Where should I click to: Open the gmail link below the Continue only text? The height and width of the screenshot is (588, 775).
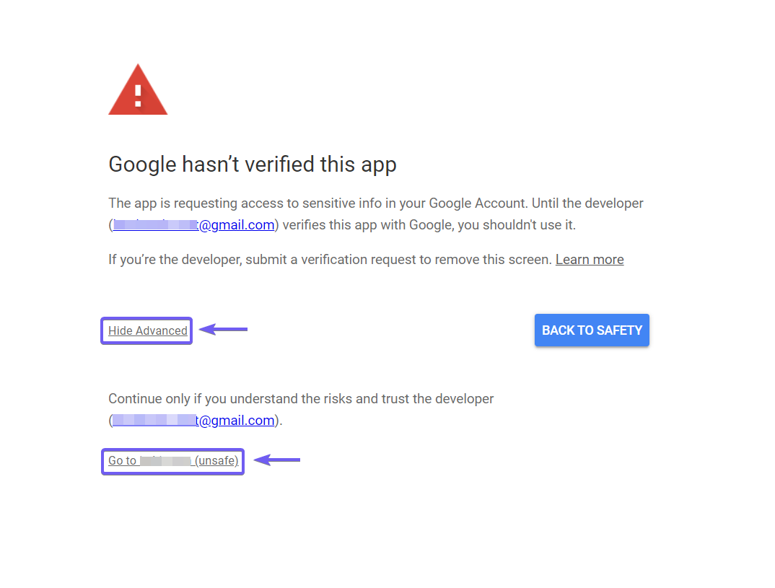(x=193, y=420)
